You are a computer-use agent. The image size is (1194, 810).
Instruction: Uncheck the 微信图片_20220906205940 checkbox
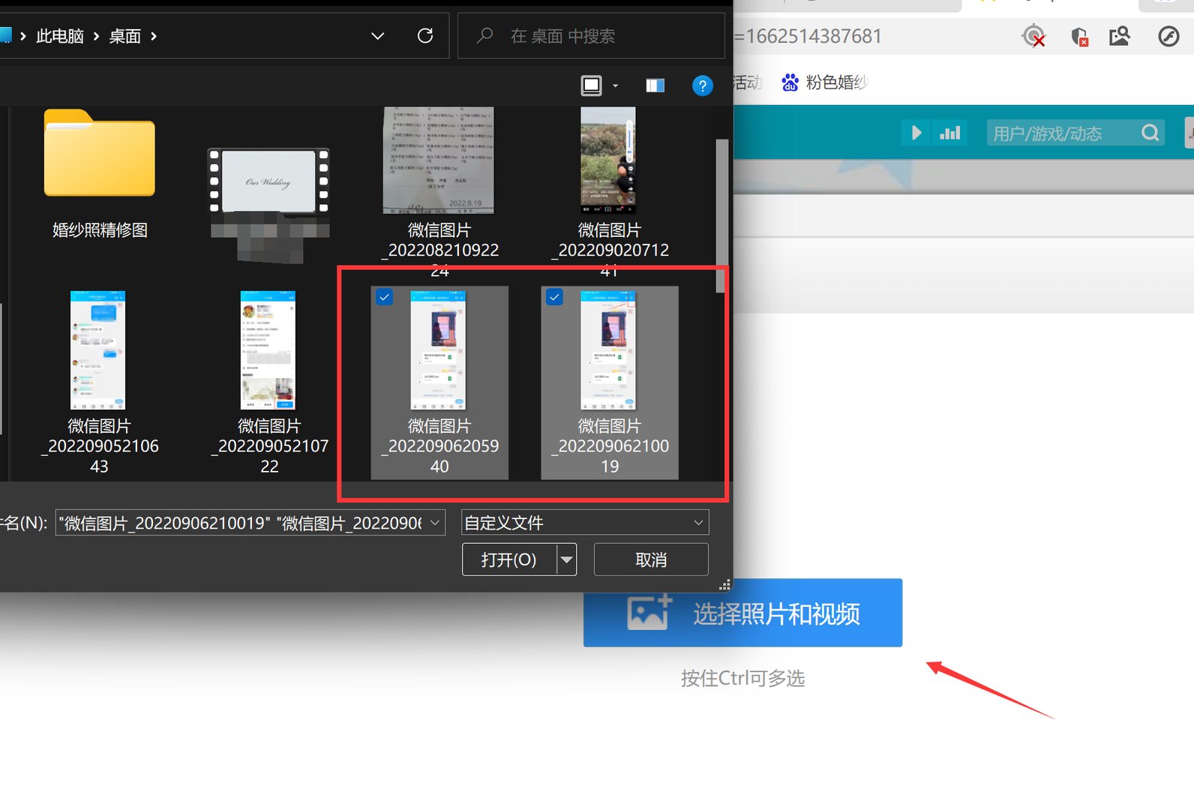384,298
